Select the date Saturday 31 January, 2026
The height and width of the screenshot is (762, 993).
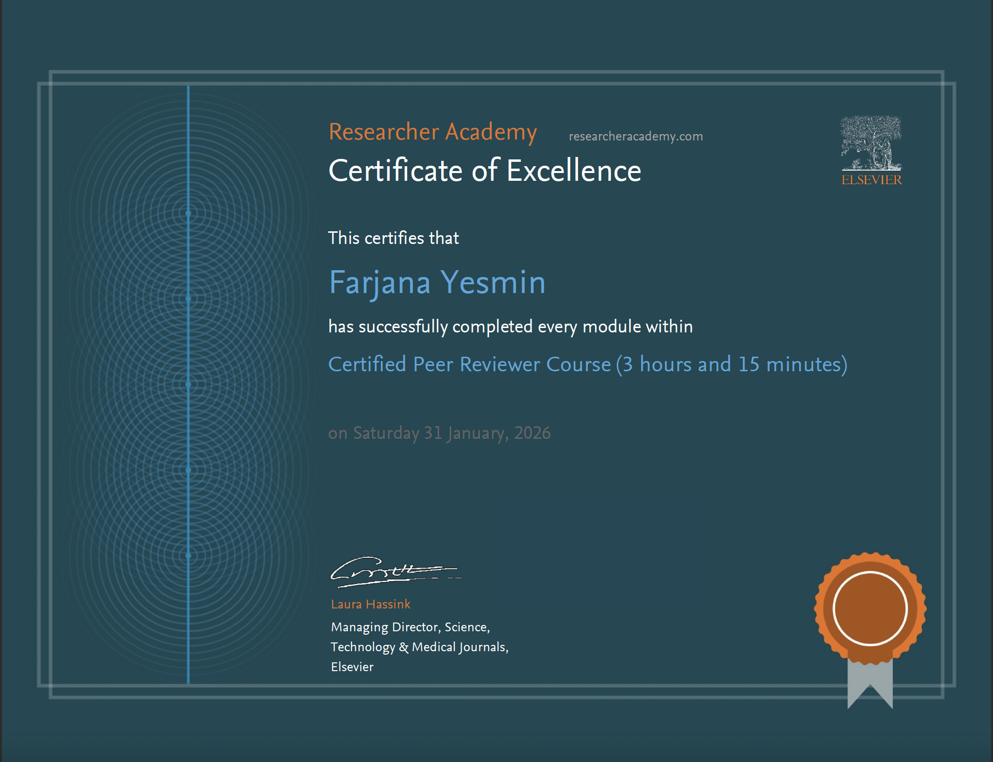tap(439, 433)
